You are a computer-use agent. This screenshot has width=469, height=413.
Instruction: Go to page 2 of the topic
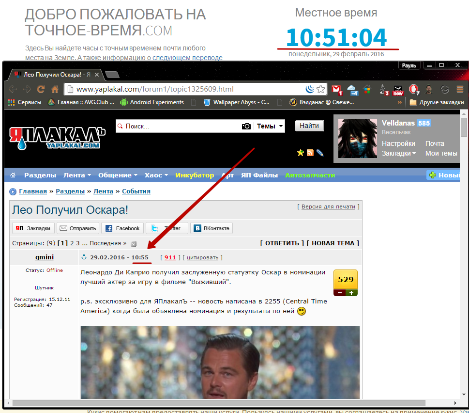coord(72,243)
